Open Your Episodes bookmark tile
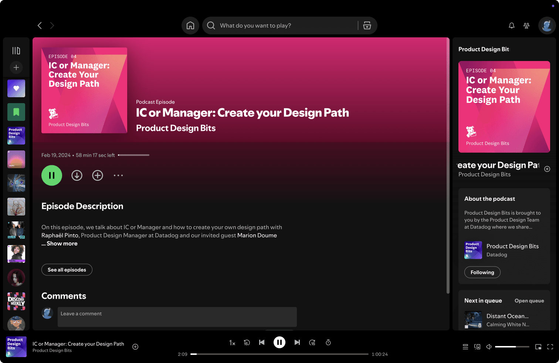The width and height of the screenshot is (559, 363). (16, 112)
